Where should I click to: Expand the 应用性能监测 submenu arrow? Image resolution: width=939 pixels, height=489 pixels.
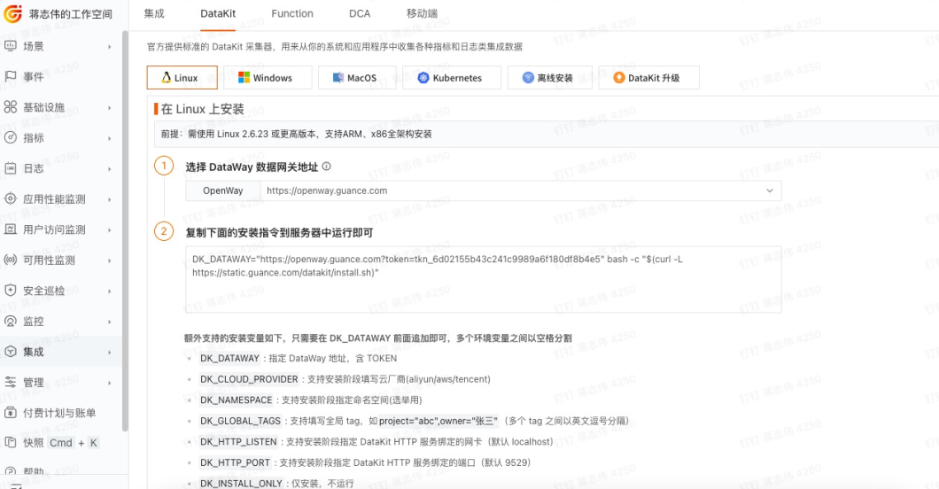pyautogui.click(x=109, y=199)
